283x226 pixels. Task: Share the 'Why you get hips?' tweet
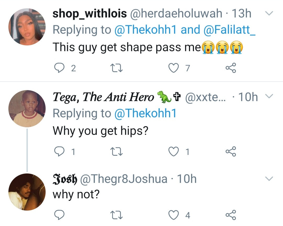[x=231, y=152]
